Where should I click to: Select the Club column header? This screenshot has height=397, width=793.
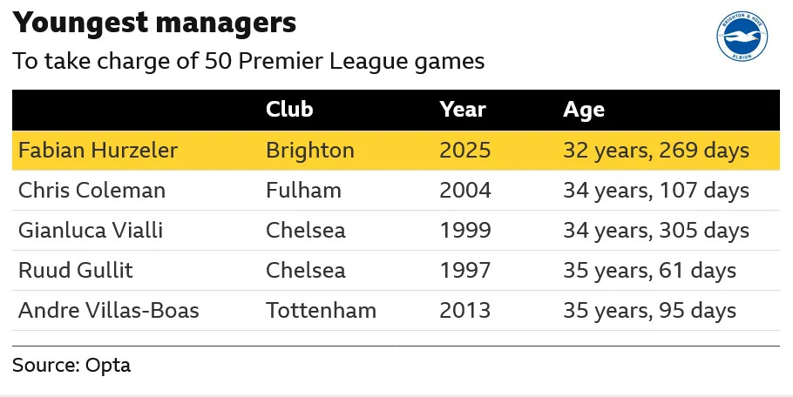pos(289,110)
